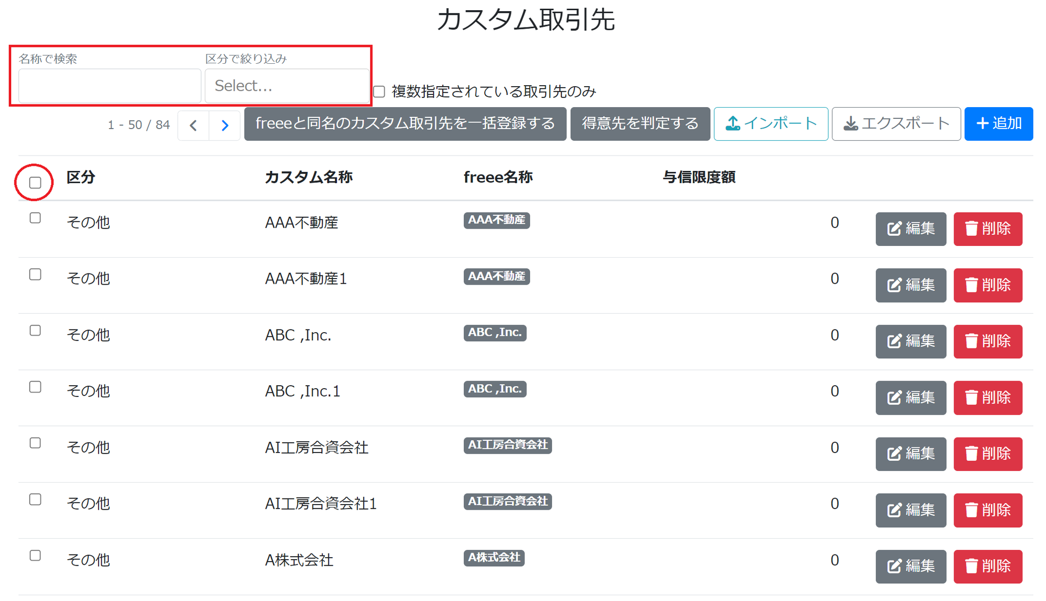
Task: Check the AAA不動産1 row checkbox
Action: [x=35, y=274]
